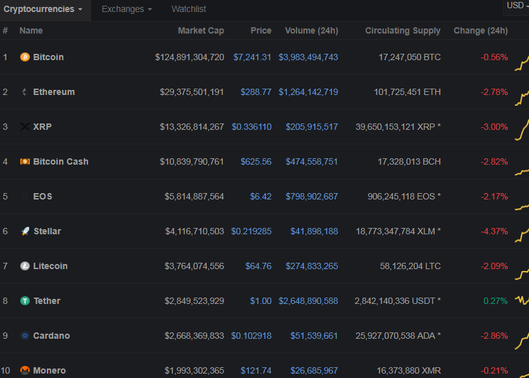529x378 pixels.
Task: Click the Bitcoin Cash logo icon
Action: [x=25, y=161]
